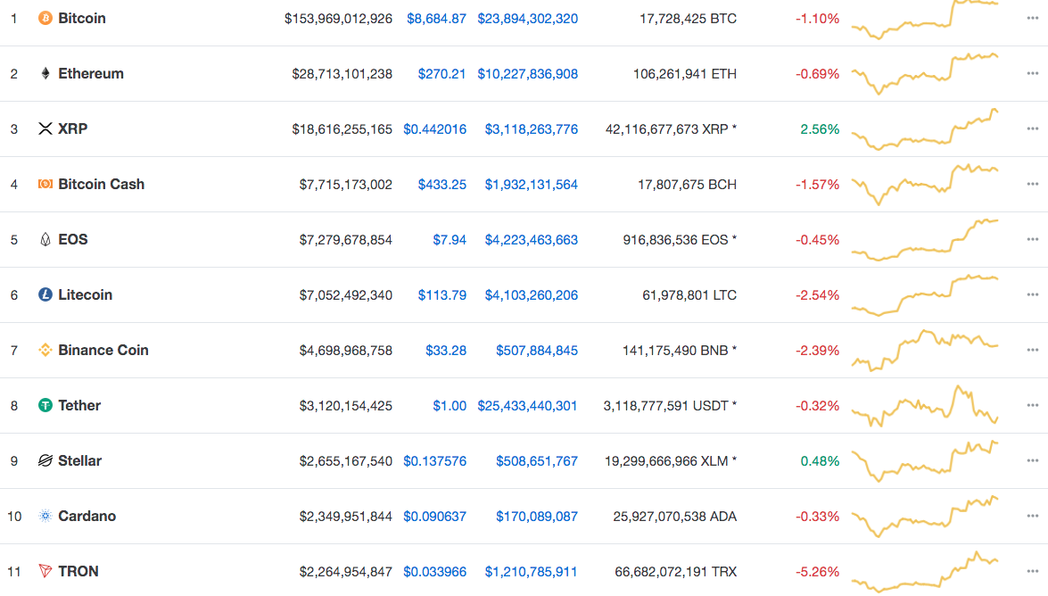Click the TRON red logo icon
Image resolution: width=1048 pixels, height=596 pixels.
point(45,571)
